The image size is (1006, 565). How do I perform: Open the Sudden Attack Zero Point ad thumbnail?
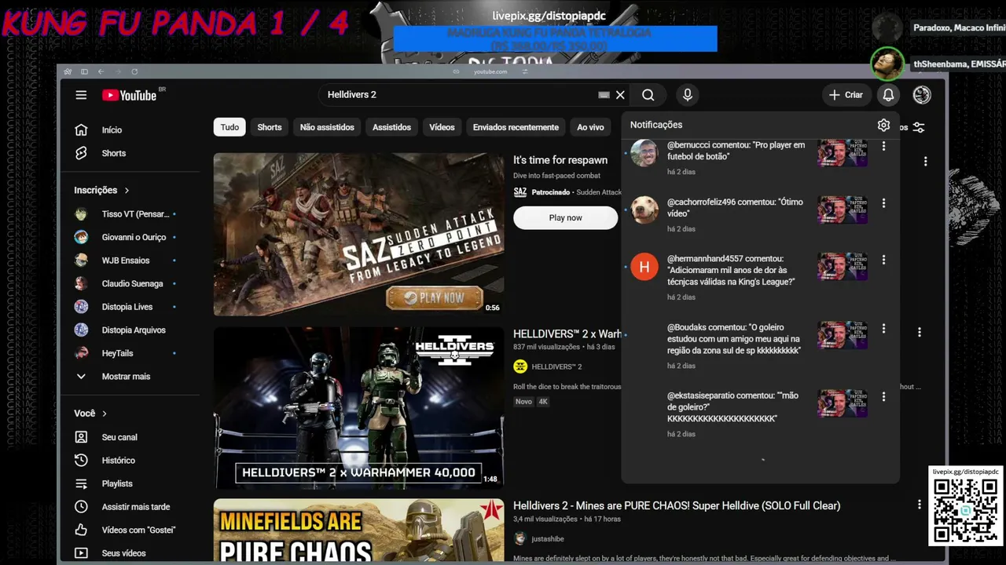tap(358, 234)
